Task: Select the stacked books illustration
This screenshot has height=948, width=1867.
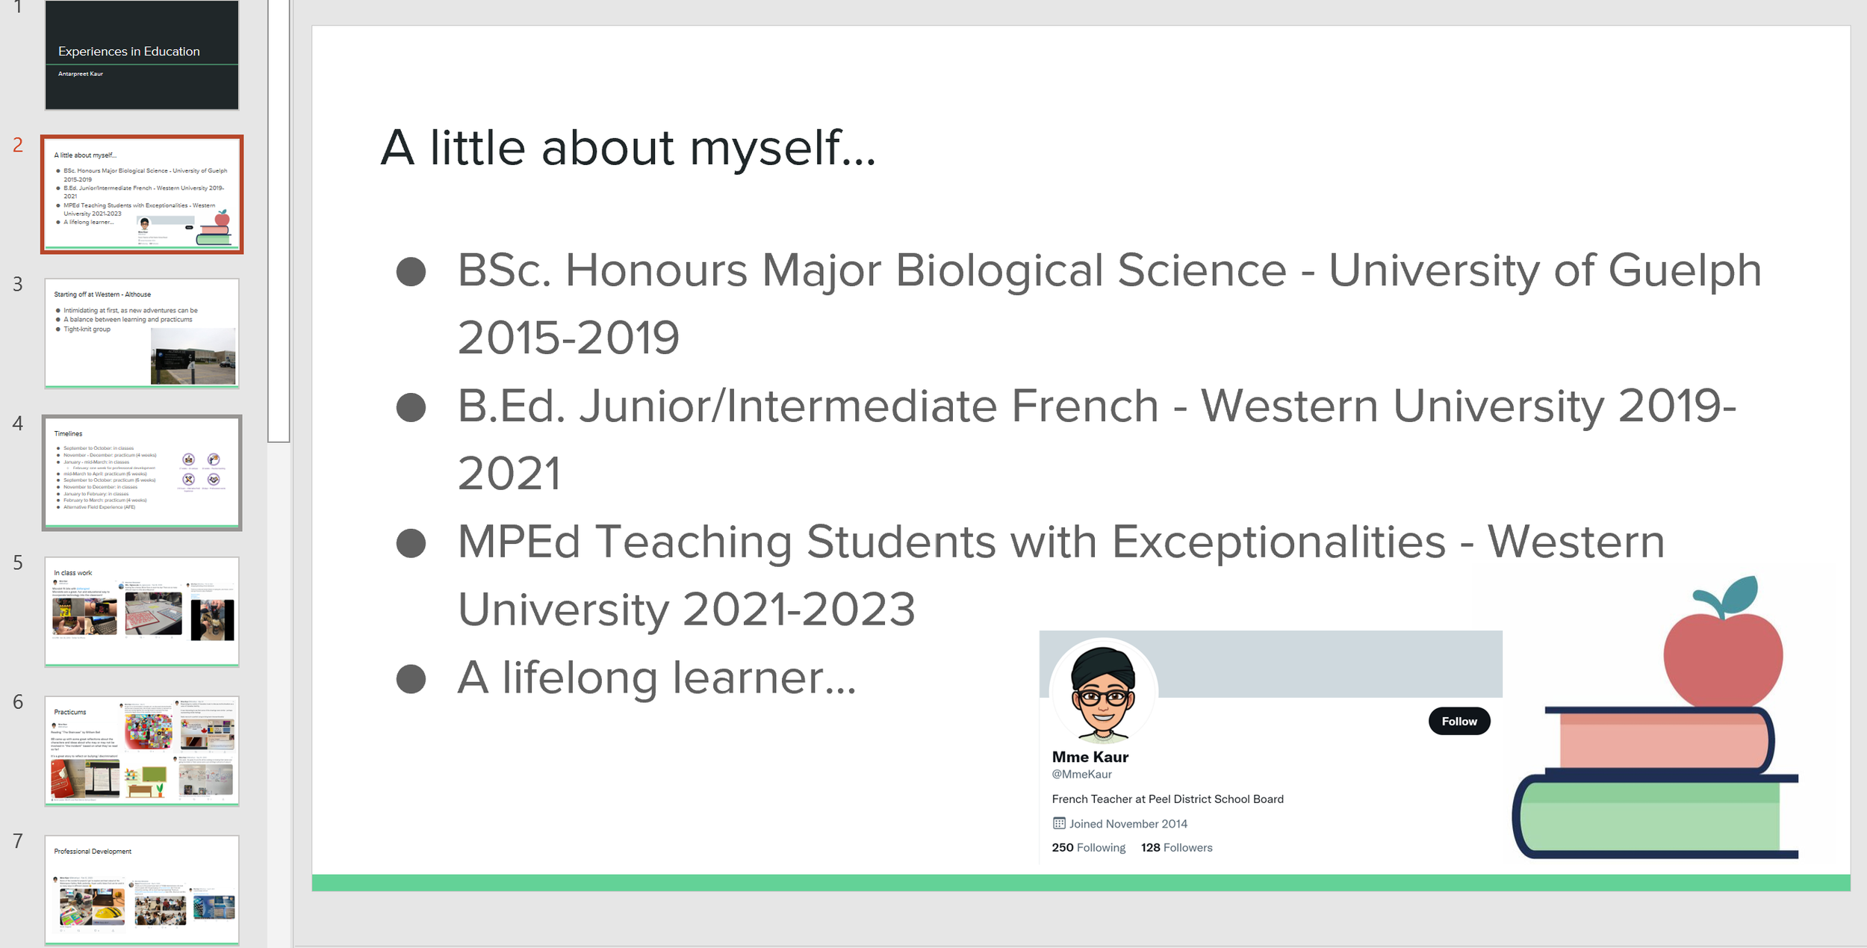Action: click(x=1654, y=784)
